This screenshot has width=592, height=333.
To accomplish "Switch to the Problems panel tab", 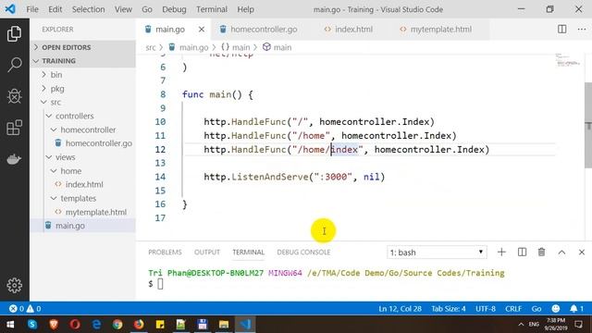I will (x=165, y=253).
